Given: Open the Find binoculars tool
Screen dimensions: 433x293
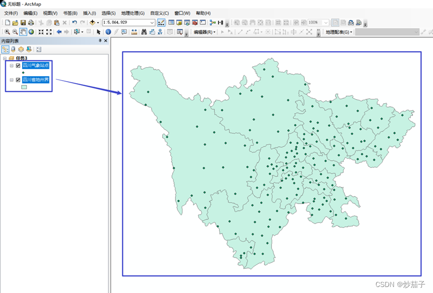Looking at the screenshot, I should (144, 32).
